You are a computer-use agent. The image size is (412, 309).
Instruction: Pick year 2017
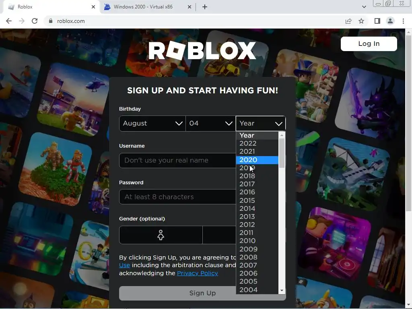pos(257,184)
